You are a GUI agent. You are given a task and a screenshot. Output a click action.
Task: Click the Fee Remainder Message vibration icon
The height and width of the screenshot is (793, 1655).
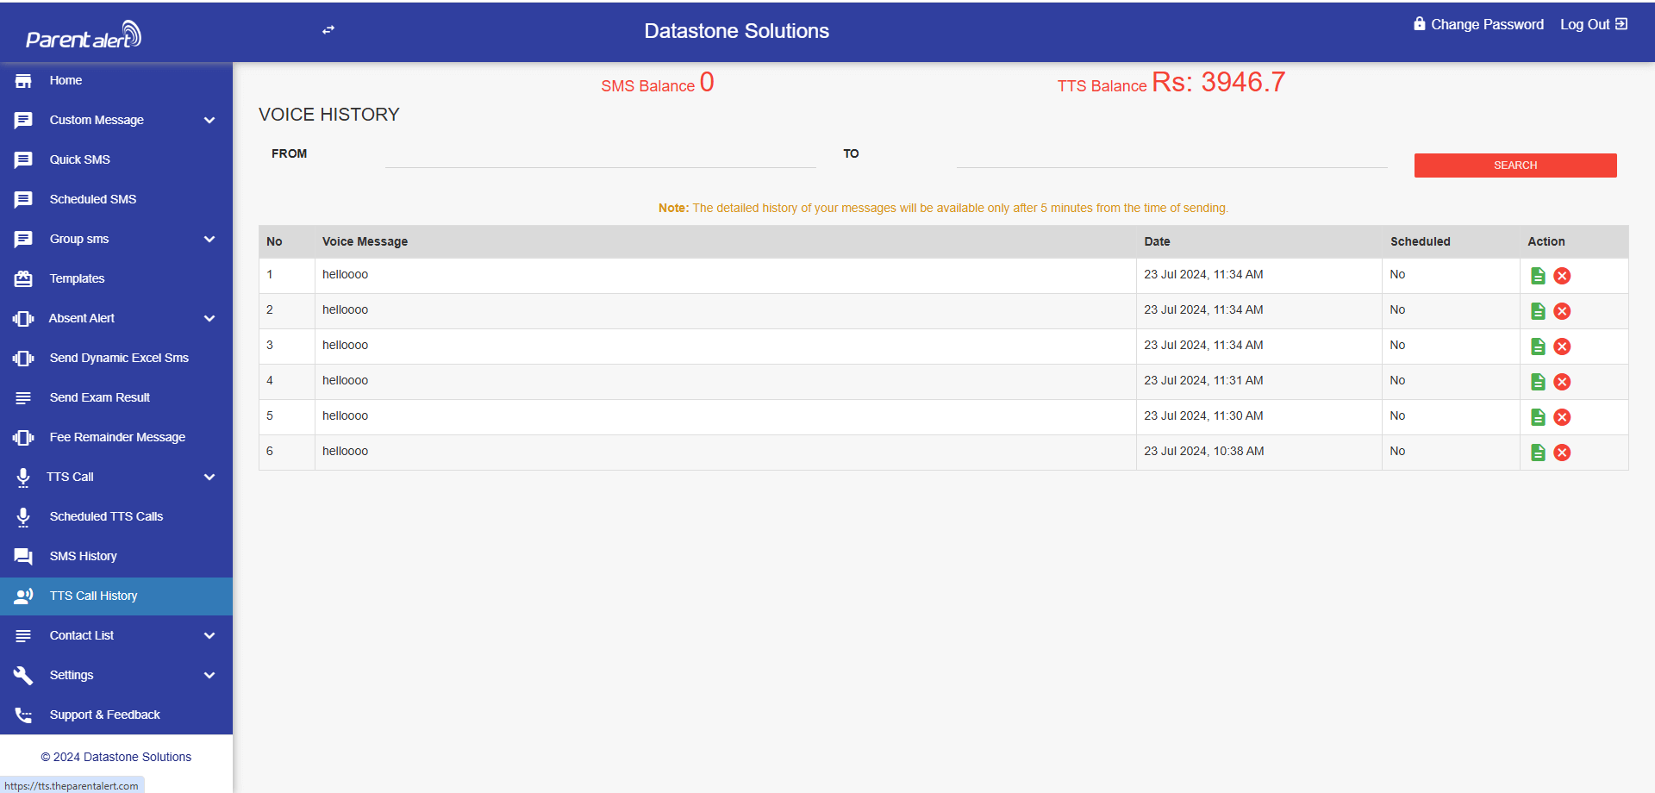[x=23, y=438]
